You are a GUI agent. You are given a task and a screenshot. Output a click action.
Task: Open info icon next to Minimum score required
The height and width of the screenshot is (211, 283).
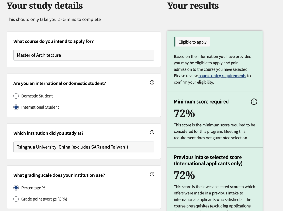[x=254, y=102]
